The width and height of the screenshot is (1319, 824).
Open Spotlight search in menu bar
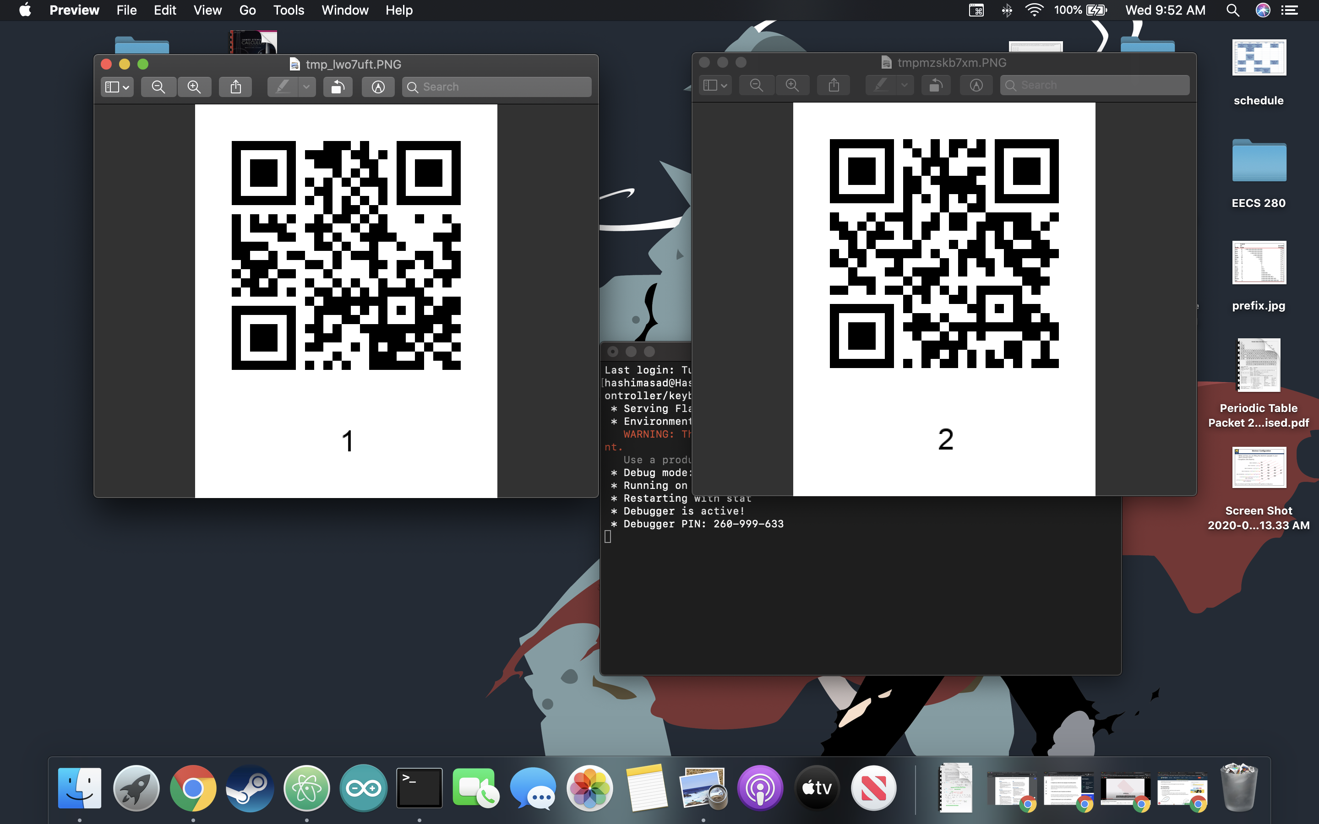coord(1232,10)
